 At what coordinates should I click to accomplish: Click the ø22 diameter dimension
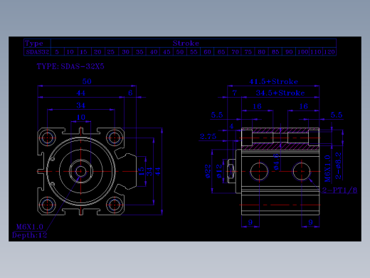pos(208,171)
